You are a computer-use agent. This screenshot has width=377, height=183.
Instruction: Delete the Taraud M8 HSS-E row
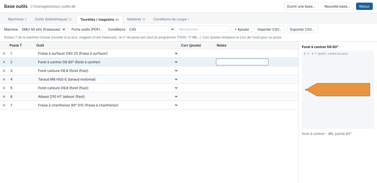tap(4, 79)
